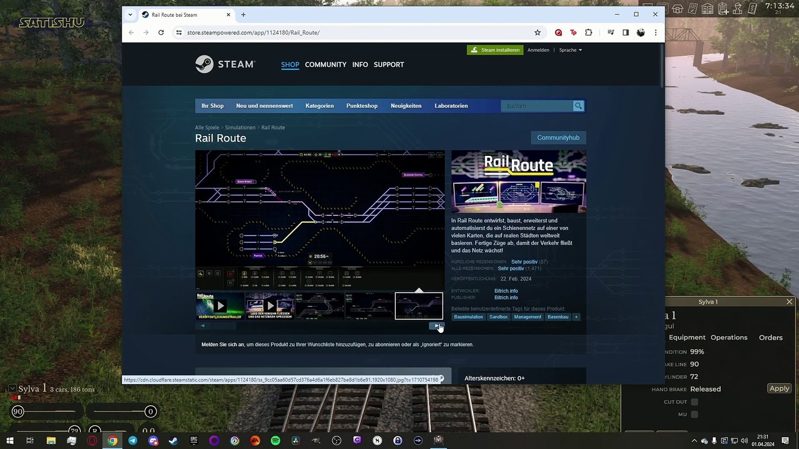Click the Melden Sie sich an link
The height and width of the screenshot is (449, 799).
(x=223, y=344)
